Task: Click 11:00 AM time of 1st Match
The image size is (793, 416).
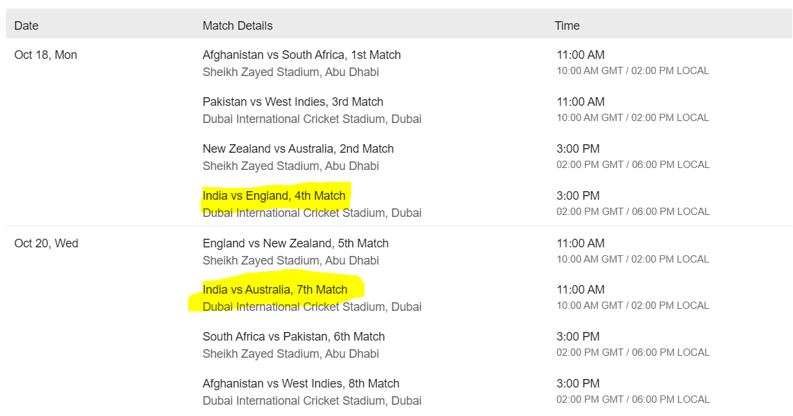Action: point(580,55)
